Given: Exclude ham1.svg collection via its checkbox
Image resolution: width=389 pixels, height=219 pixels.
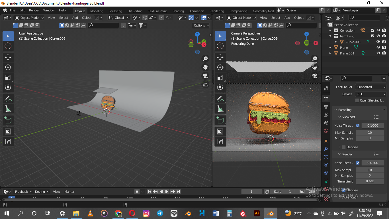Looking at the screenshot, I should (372, 36).
